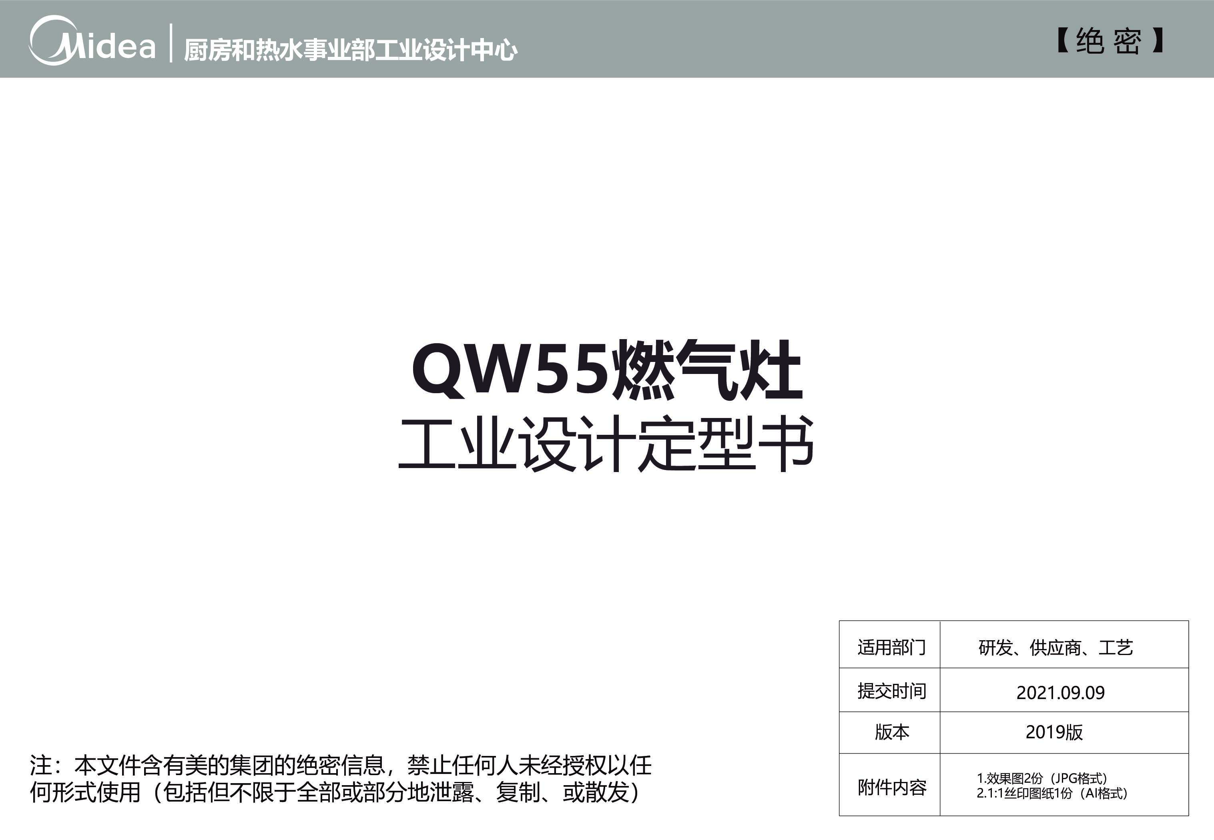
Task: Select the date 2021.09.09
Action: coord(1060,692)
